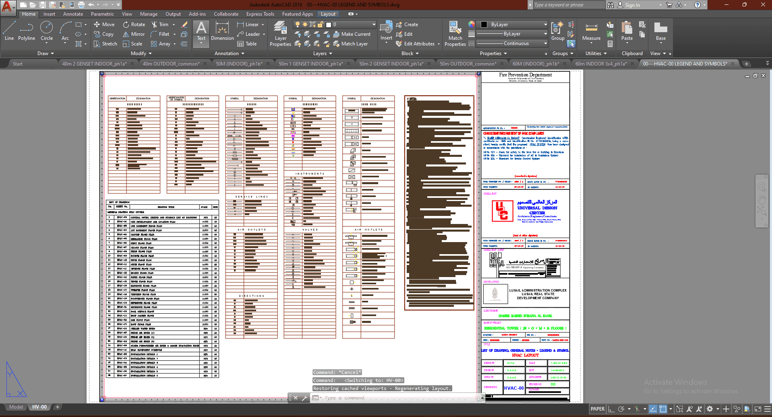Toggle PAPER space in status bar
The height and width of the screenshot is (417, 772).
pyautogui.click(x=597, y=409)
